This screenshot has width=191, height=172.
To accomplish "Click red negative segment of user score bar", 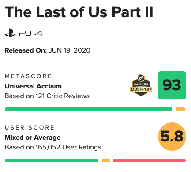I will tap(150, 161).
